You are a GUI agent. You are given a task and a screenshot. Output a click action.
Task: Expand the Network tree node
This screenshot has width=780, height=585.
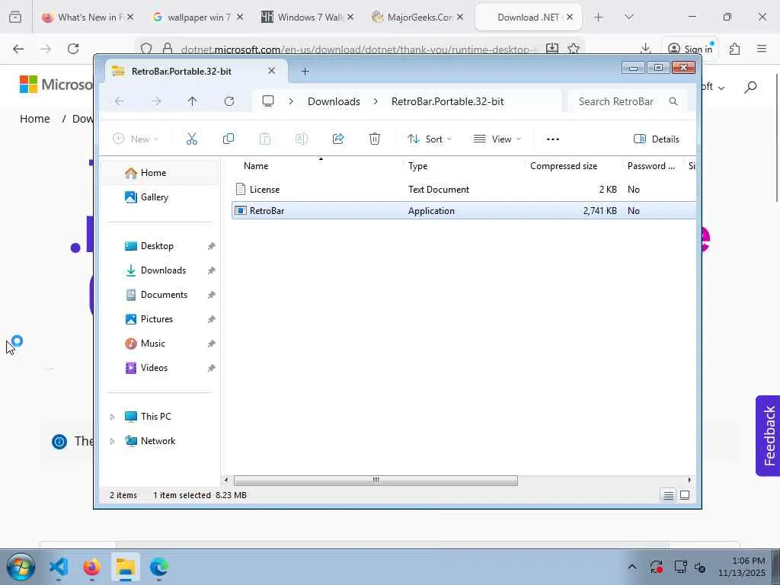point(113,441)
